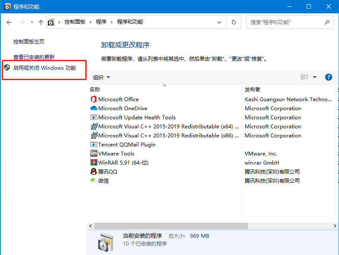
Task: Click the 程序和功能 title bar icon
Action: (x=7, y=7)
